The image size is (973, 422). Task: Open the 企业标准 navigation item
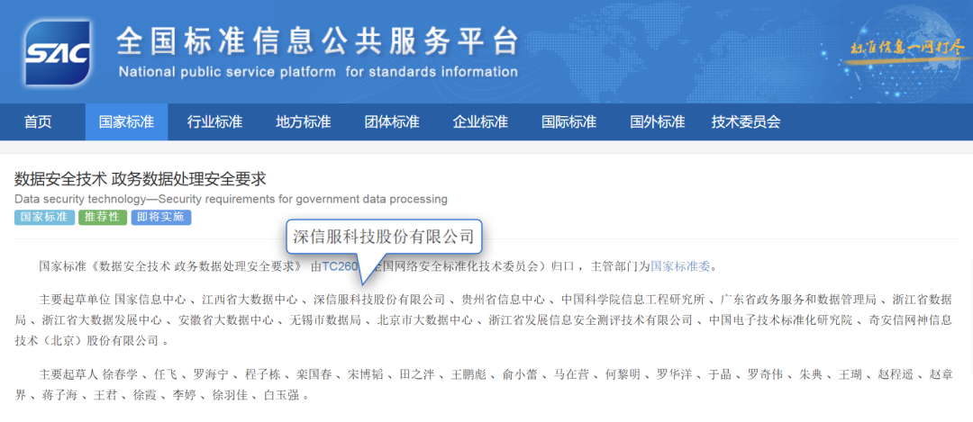(480, 122)
